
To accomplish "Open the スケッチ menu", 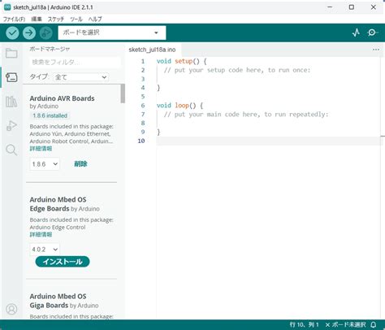I will pyautogui.click(x=56, y=20).
